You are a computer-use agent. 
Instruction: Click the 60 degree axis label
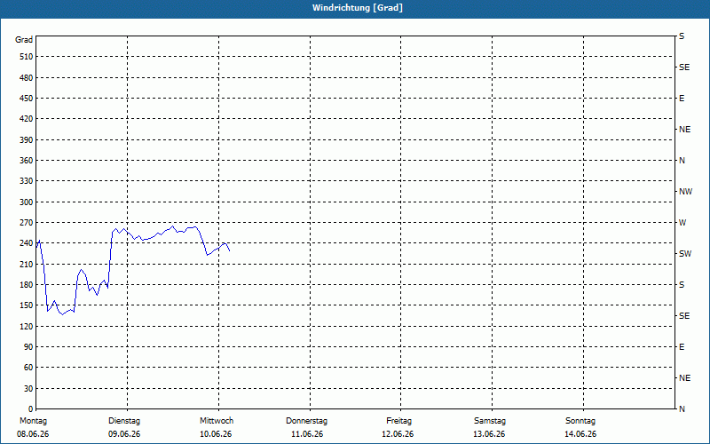tap(28, 368)
